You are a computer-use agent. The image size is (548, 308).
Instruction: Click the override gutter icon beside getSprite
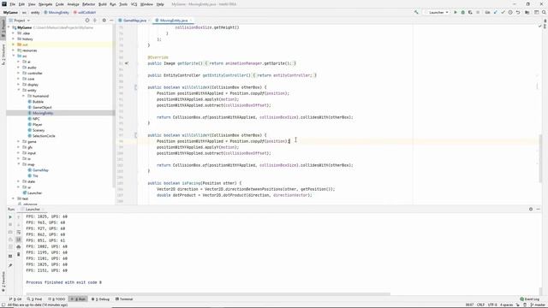click(127, 63)
